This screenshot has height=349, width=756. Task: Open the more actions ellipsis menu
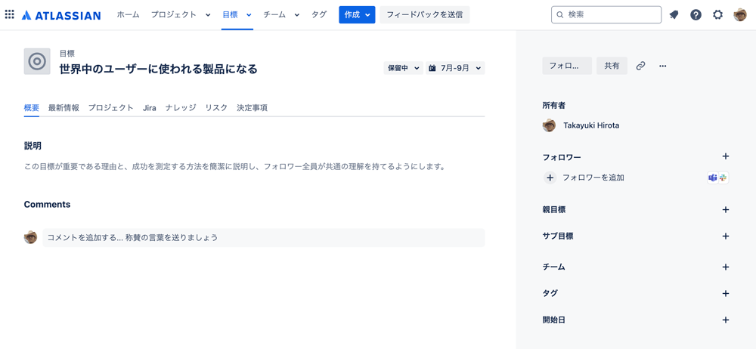tap(662, 66)
